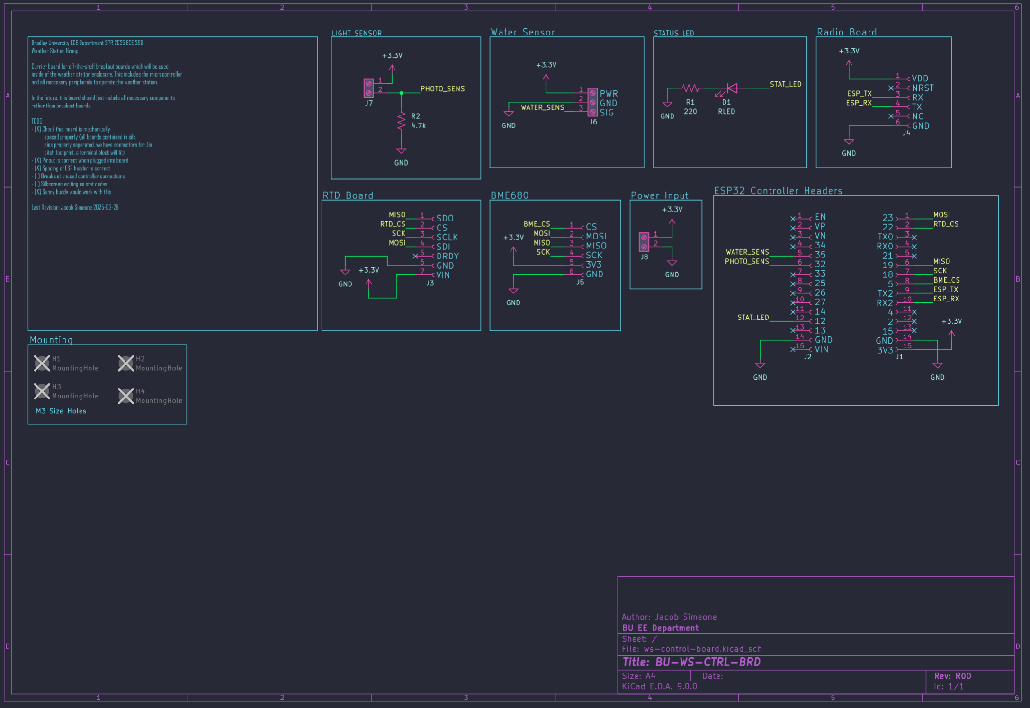Click the PHOTO_SENS label in Light Sensor

(x=442, y=89)
